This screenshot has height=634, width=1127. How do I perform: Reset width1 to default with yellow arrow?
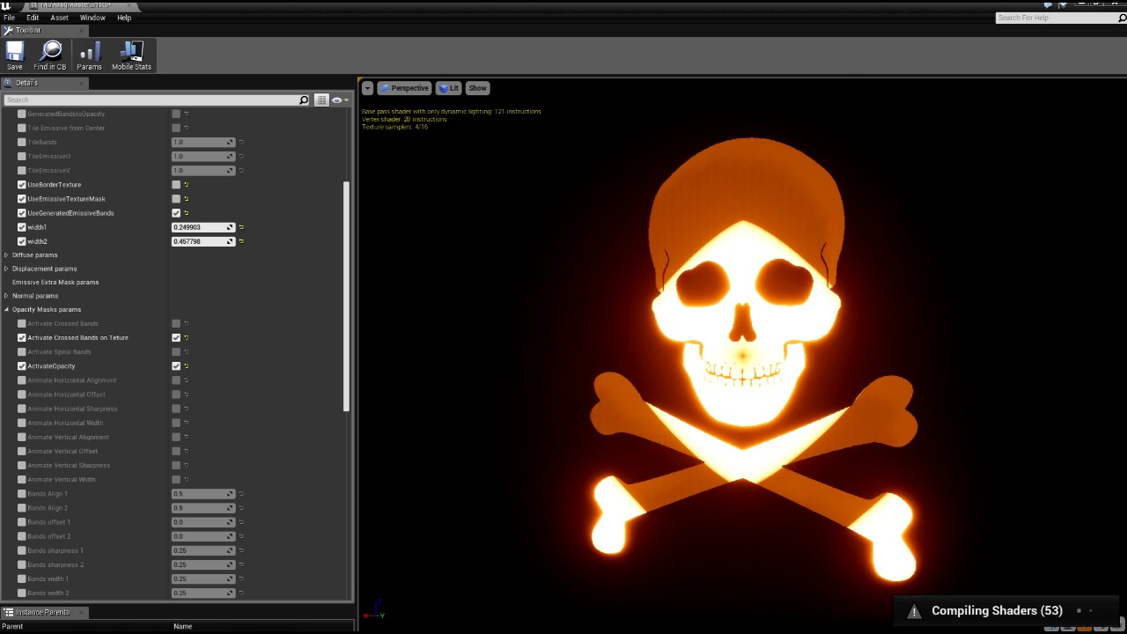[241, 227]
